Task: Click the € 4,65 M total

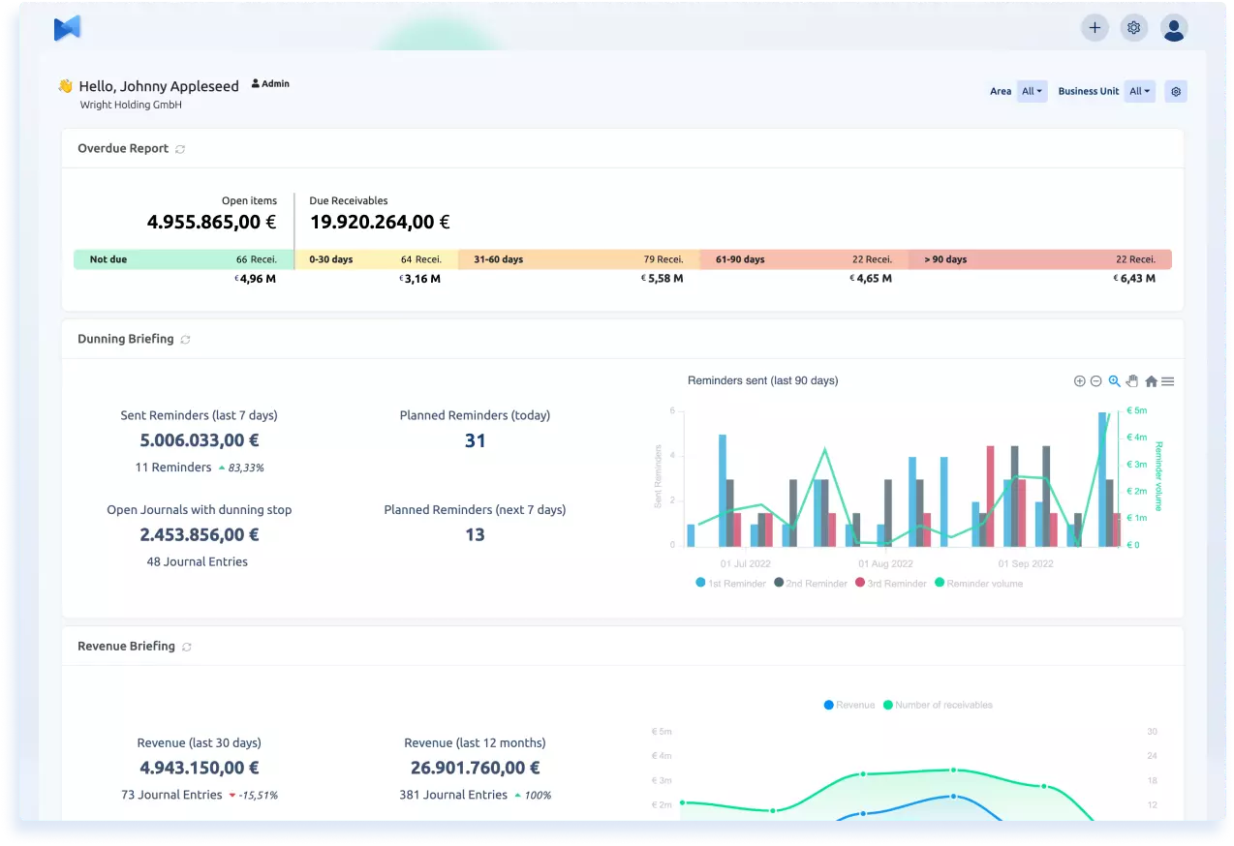Action: point(871,279)
